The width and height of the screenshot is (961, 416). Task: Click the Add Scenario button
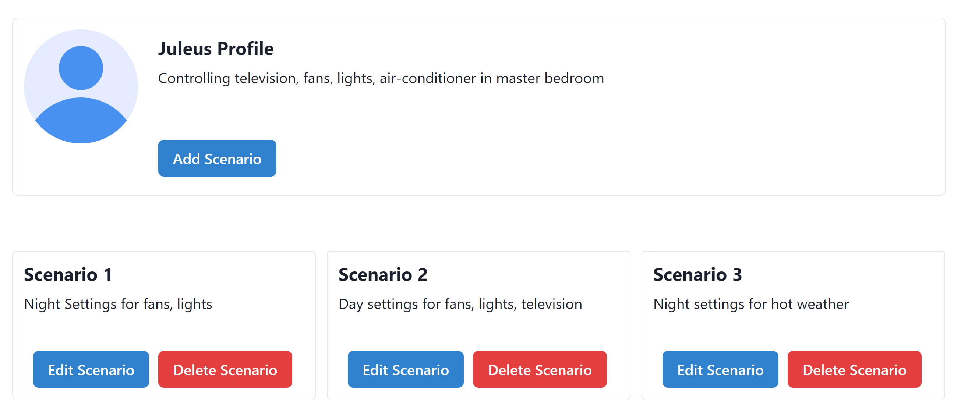(x=217, y=158)
